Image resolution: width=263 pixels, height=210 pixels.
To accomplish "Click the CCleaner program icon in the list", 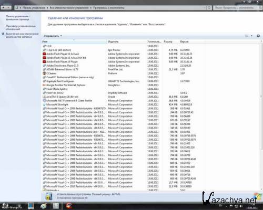I will pos(44,73).
